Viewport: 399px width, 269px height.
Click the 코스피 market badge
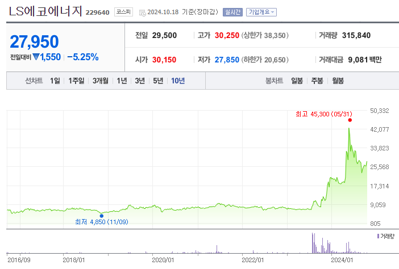click(x=123, y=12)
